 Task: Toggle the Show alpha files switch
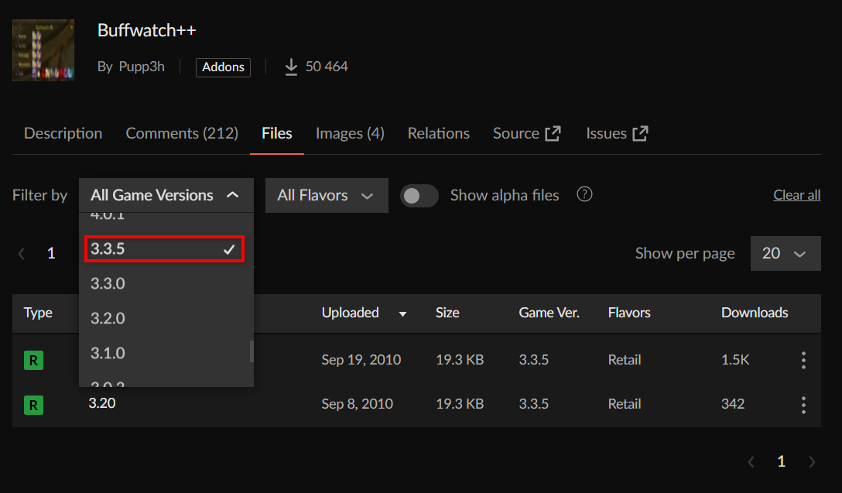tap(419, 196)
